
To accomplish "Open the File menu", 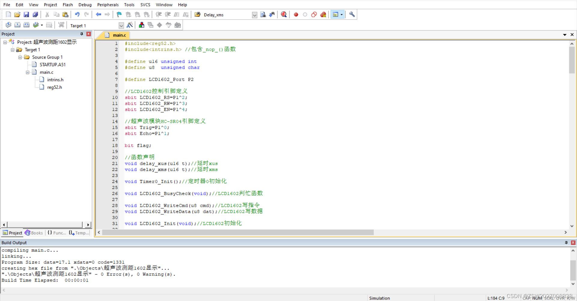I will click(7, 5).
